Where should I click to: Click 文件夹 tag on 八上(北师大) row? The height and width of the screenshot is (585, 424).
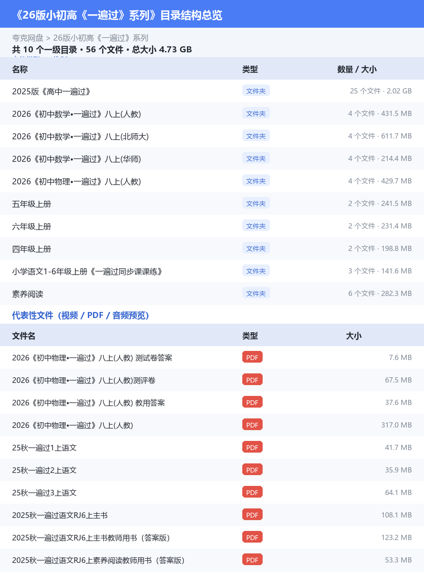point(256,135)
